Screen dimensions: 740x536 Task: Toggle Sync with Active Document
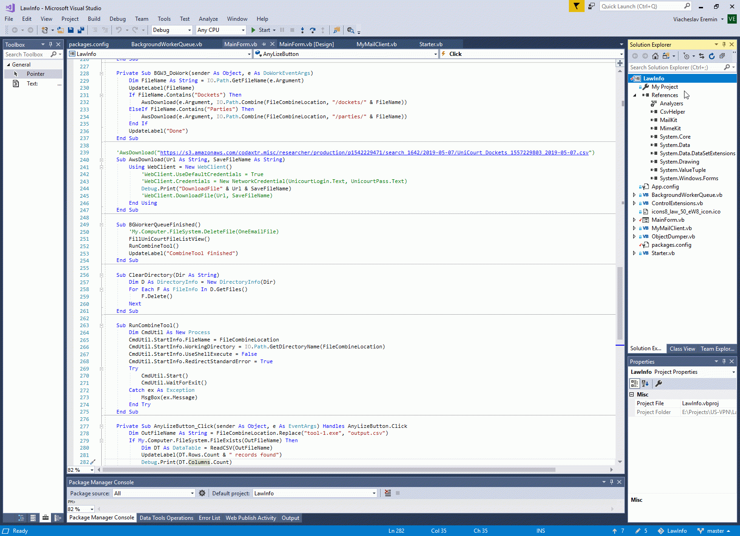(702, 56)
